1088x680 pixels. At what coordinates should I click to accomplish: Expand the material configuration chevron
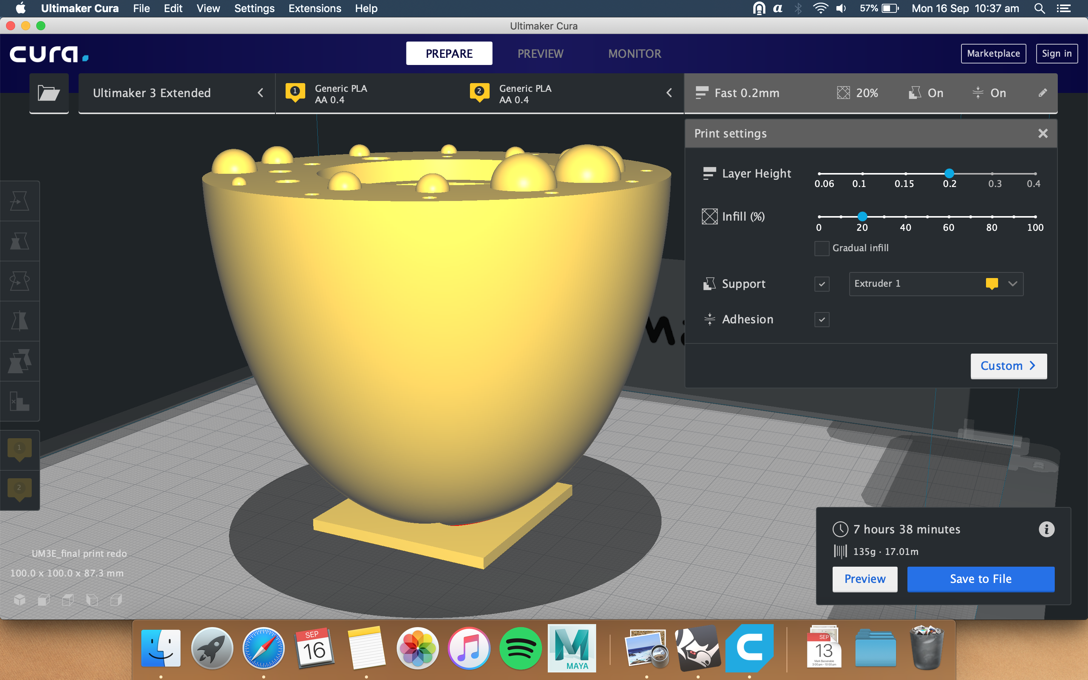click(x=669, y=93)
